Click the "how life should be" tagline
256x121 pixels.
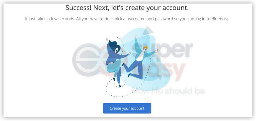coord(168,91)
